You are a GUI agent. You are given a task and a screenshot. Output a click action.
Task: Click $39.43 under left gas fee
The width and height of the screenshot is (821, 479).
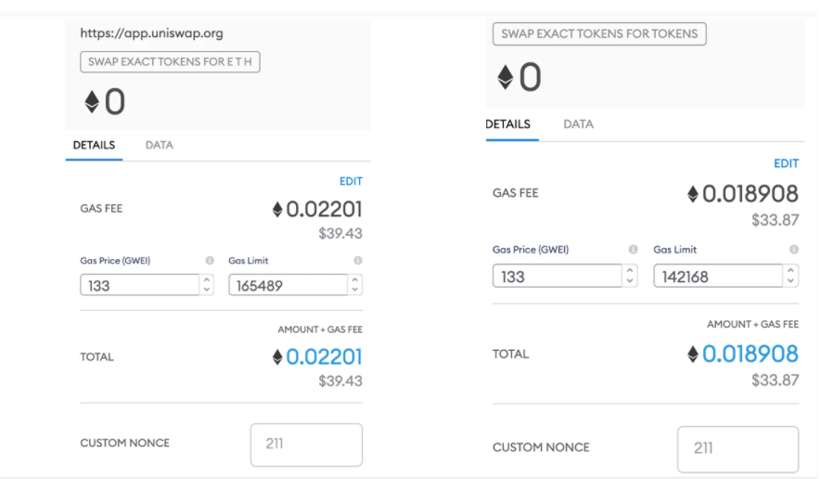340,233
